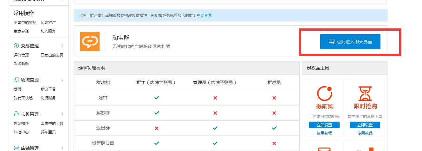The height and width of the screenshot is (151, 422).
Task: Click red cross for 管理员 in 建群 row
Action: pos(215,98)
